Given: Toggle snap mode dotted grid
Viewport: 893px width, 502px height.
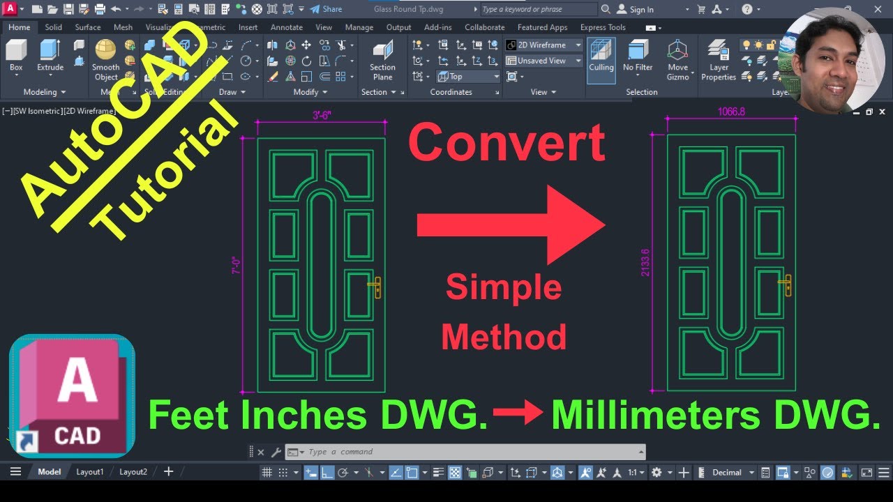Looking at the screenshot, I should 283,472.
